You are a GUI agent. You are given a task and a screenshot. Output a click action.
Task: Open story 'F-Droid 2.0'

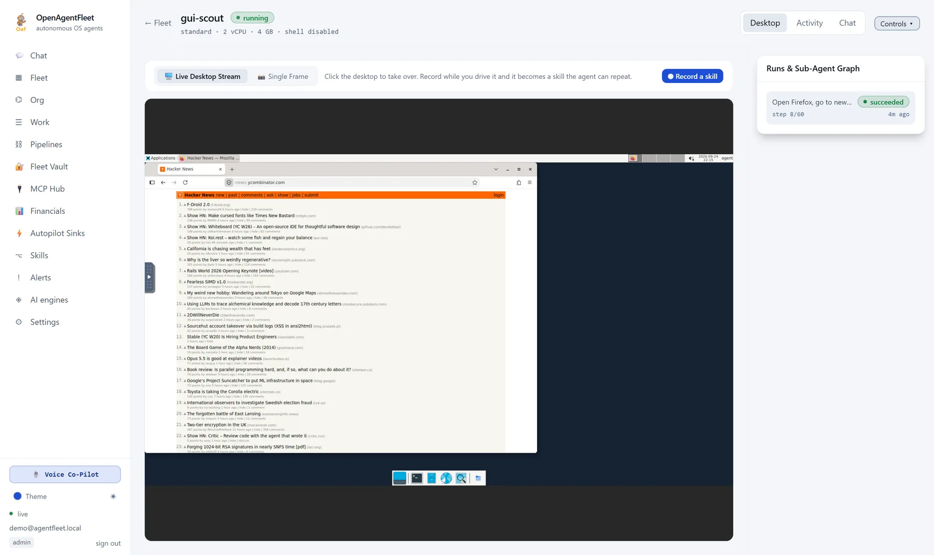tap(198, 205)
